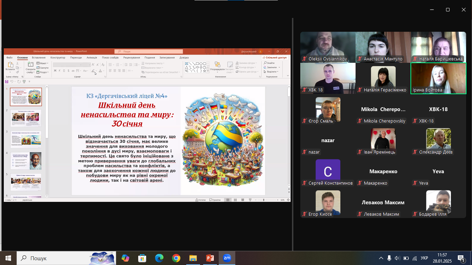Toggle Italic (К) formatting
Screen dimensions: 472x265
click(59, 71)
